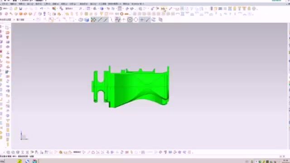290x163 pixels.
Task: Select the shaded blue cube rendering icon
Action: [x=87, y=19]
